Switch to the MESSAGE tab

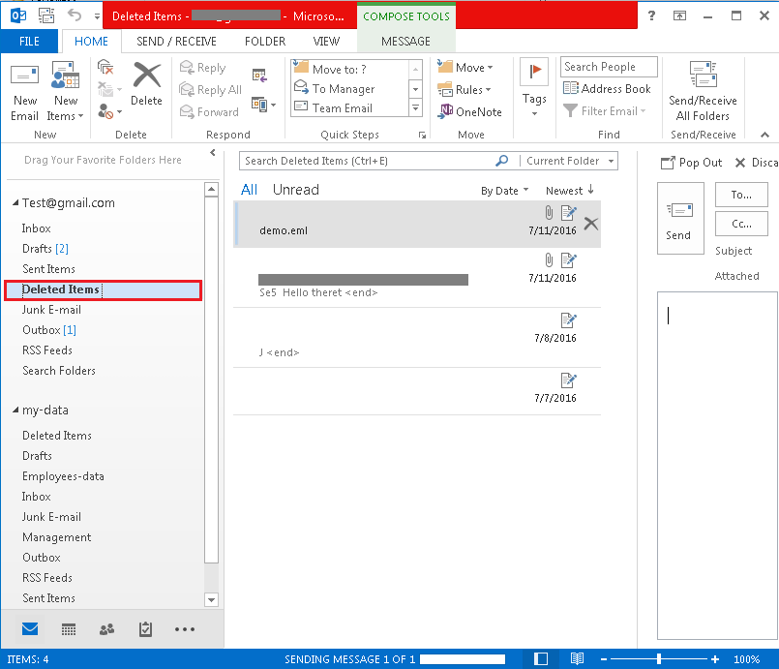tap(405, 42)
